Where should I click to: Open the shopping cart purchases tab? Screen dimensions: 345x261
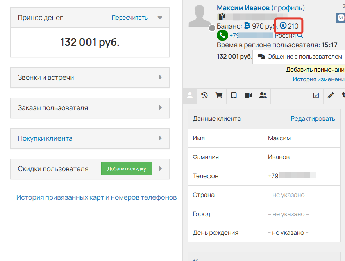(219, 95)
